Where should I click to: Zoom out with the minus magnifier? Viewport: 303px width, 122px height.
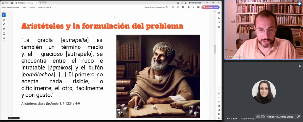click(x=219, y=118)
